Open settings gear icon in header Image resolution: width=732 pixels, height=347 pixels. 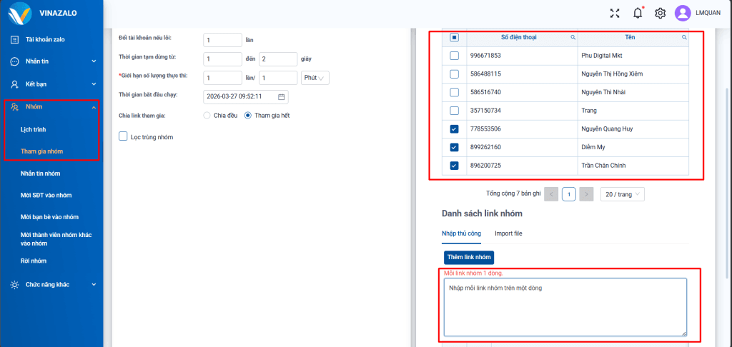click(661, 13)
